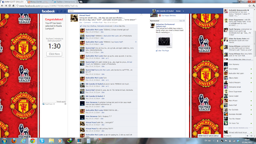Open chat with Grace Sugumaran in sidebar
Image resolution: width=256 pixels, height=144 pixels.
coord(238,92)
